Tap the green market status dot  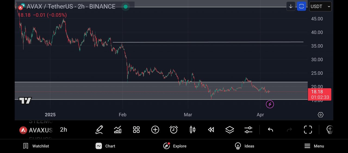(x=125, y=7)
